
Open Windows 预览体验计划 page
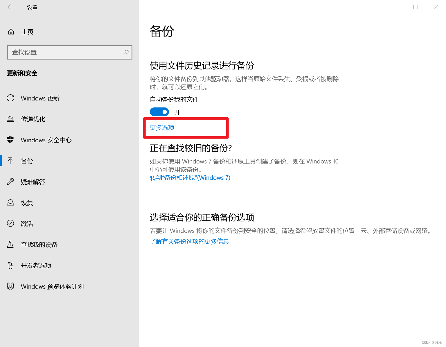click(x=70, y=286)
